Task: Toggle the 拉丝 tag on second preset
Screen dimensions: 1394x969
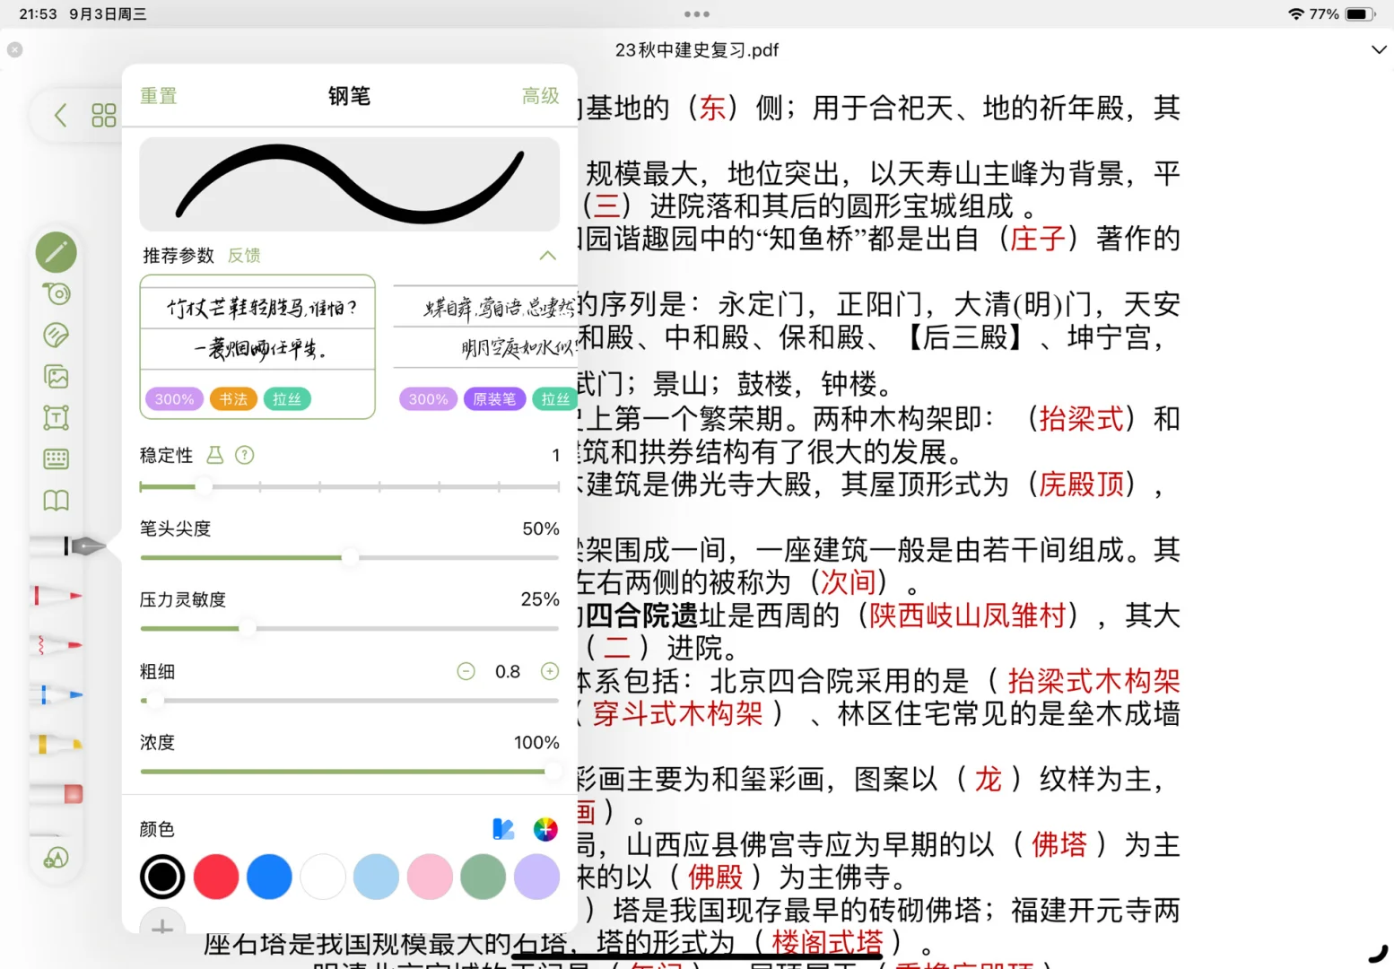Action: 554,398
